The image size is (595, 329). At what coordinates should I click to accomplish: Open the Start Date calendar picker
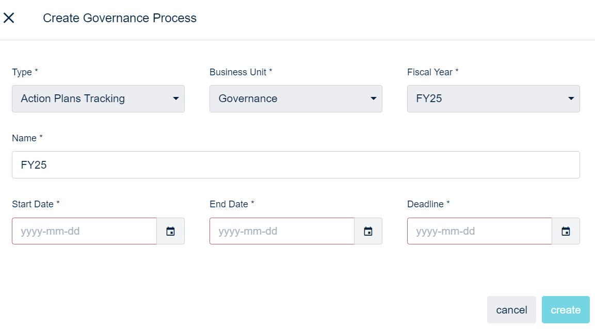tap(171, 231)
